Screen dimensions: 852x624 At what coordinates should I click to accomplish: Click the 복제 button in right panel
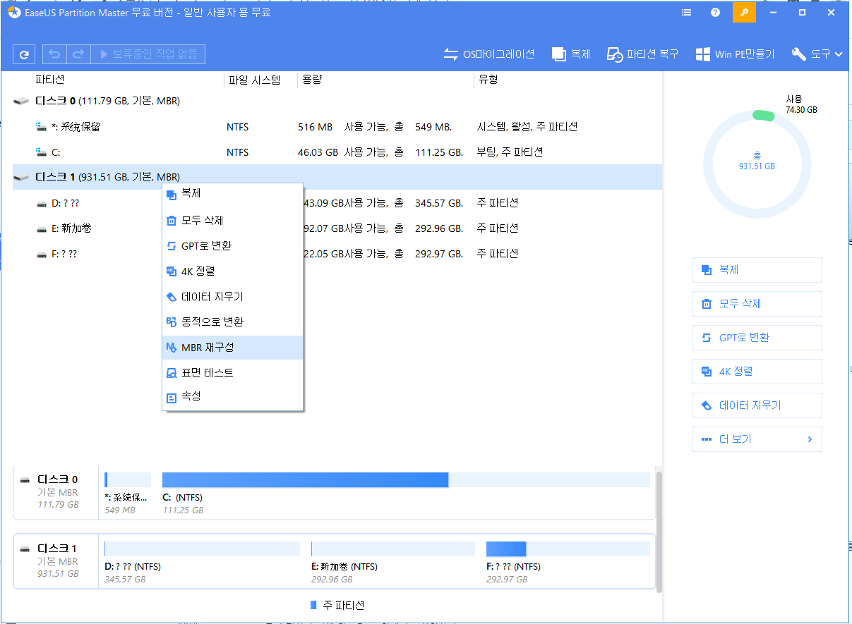(x=757, y=270)
